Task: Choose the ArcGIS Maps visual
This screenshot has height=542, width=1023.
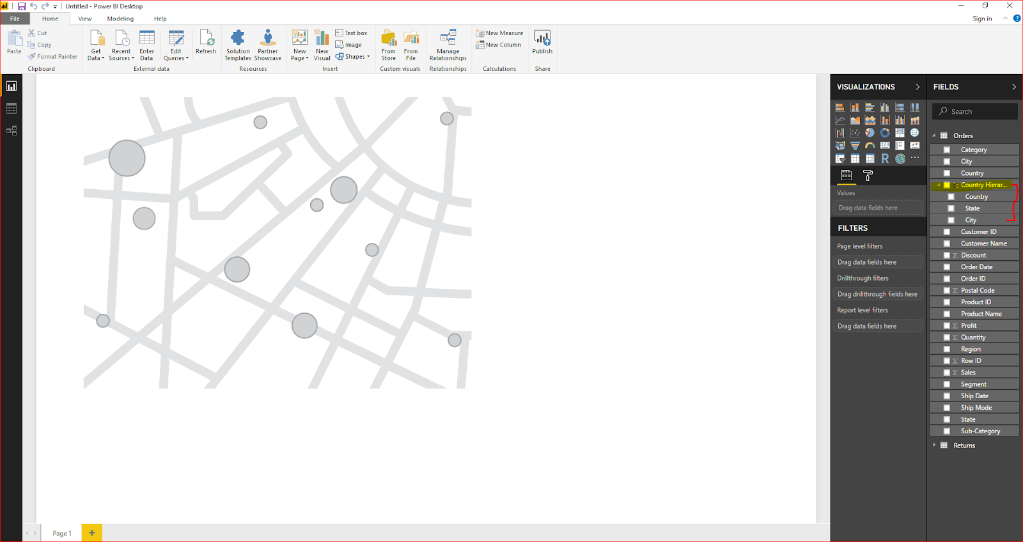Action: point(900,158)
